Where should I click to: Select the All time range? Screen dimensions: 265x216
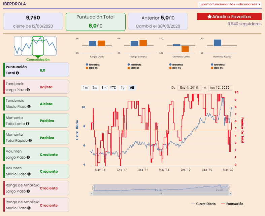132,88
